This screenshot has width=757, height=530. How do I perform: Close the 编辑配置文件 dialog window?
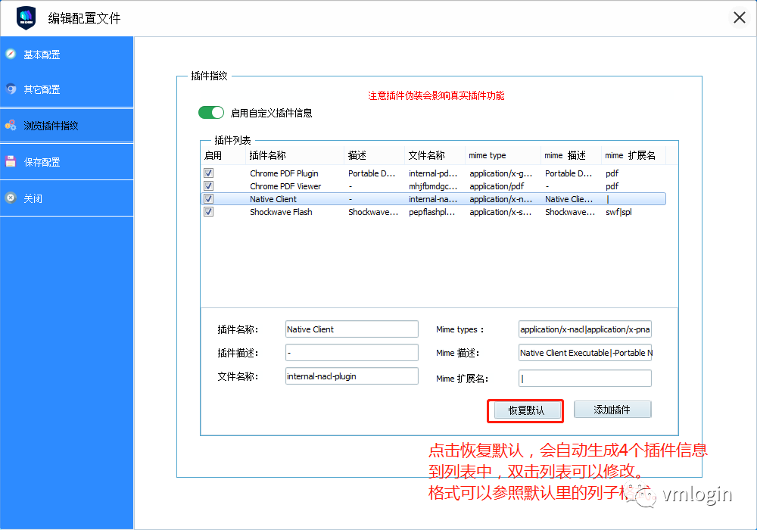pos(739,17)
